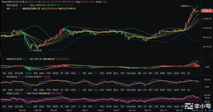The image size is (213, 112).
Task: Select KDJ tab in bar under KDJ chart
Action: click(96, 90)
